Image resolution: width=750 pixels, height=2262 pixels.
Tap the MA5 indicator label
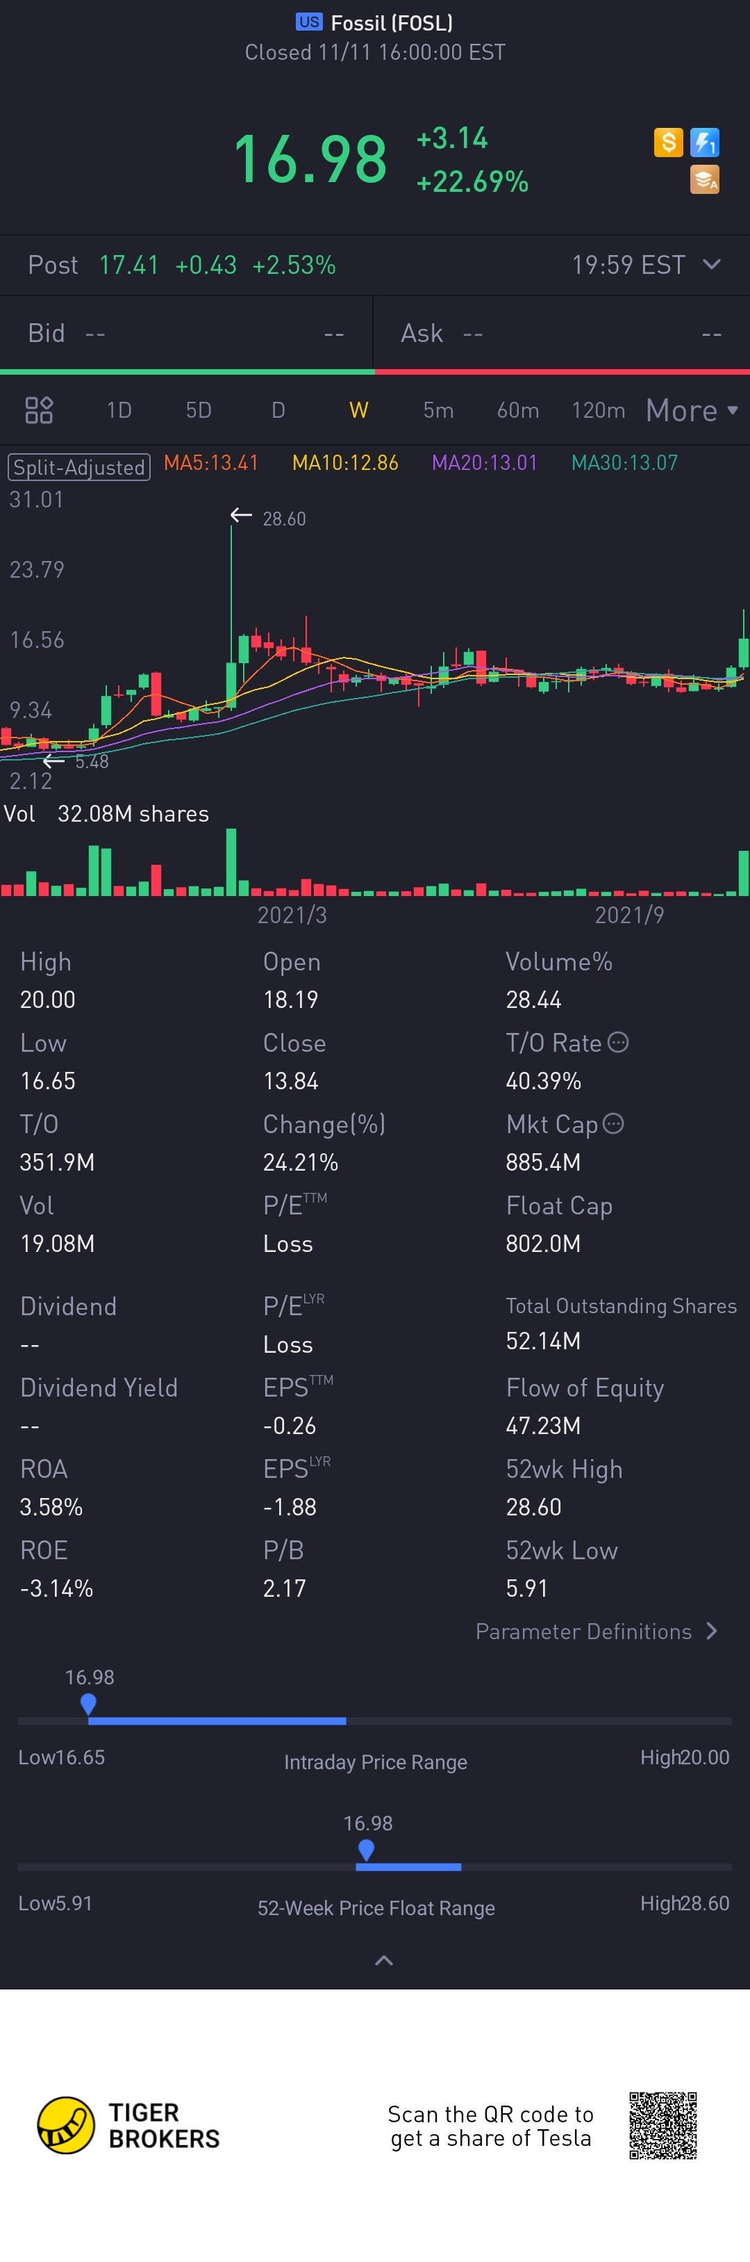pos(211,463)
